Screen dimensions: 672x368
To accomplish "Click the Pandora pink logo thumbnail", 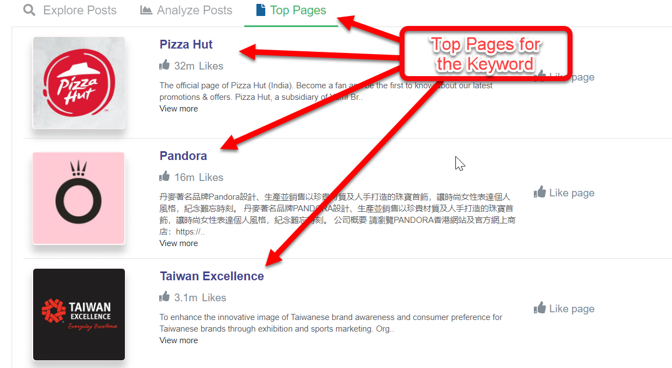I will coord(79,198).
